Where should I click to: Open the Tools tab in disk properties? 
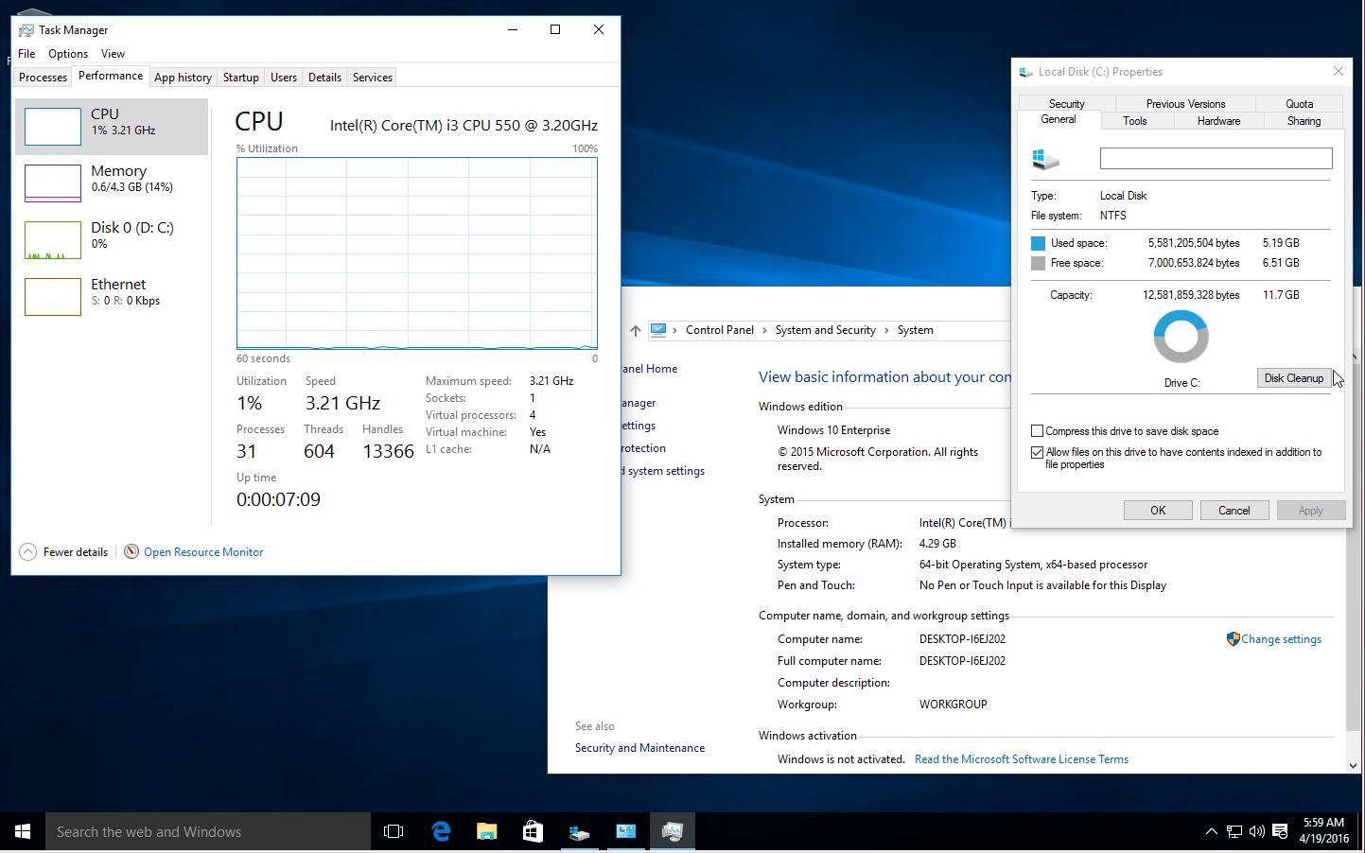tap(1134, 121)
